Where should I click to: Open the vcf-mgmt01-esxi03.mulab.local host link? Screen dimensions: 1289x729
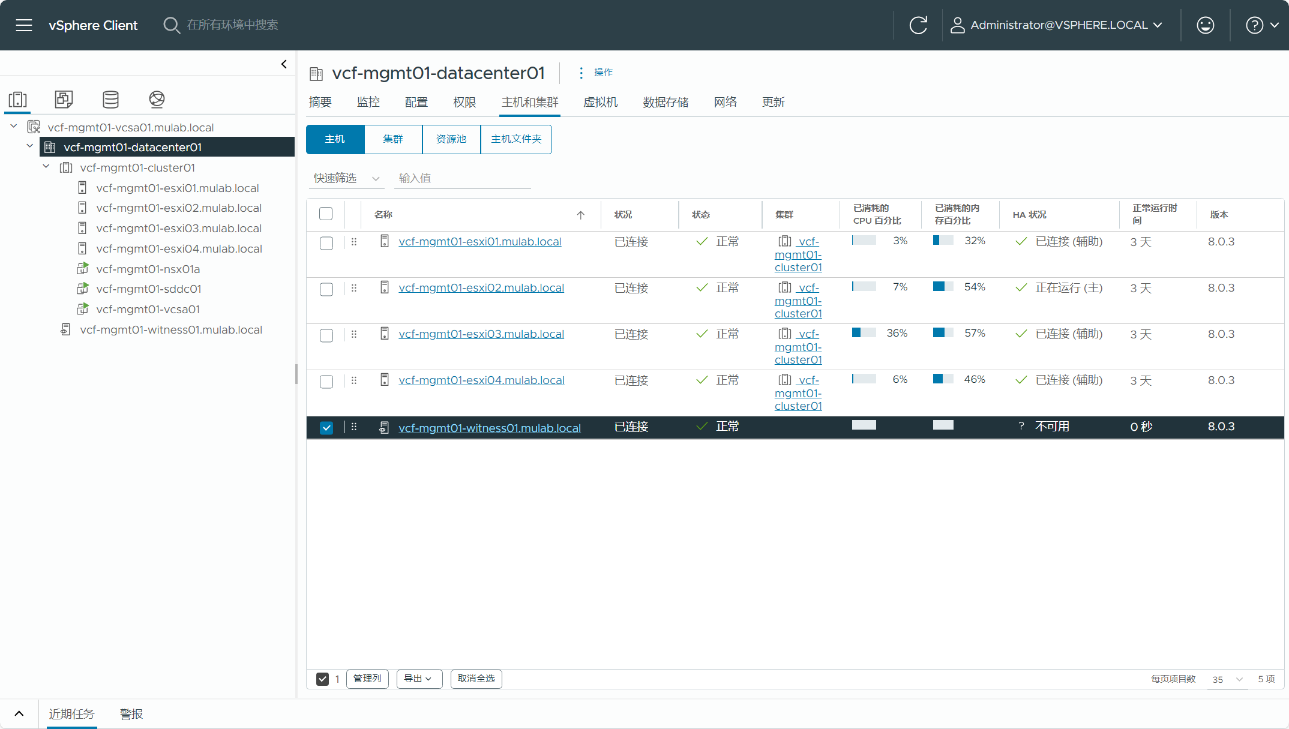click(x=481, y=334)
